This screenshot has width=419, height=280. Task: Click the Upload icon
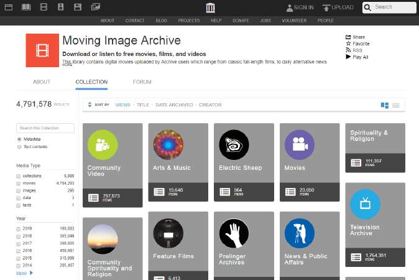(x=326, y=7)
